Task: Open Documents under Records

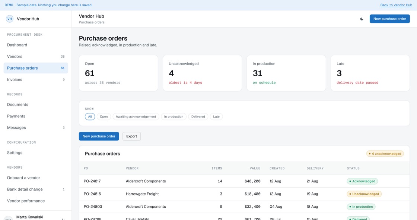Action: point(36,105)
